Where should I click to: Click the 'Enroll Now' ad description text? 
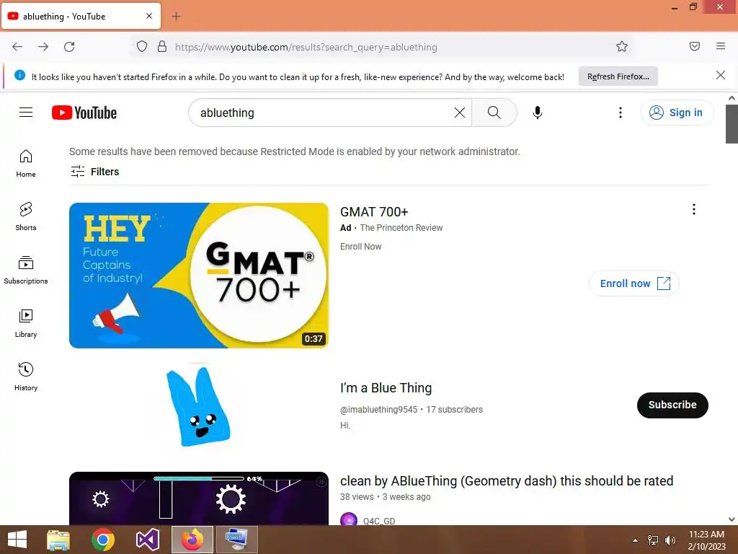360,247
